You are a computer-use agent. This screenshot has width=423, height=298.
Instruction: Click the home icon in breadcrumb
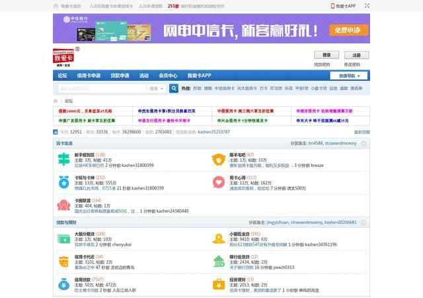56,101
